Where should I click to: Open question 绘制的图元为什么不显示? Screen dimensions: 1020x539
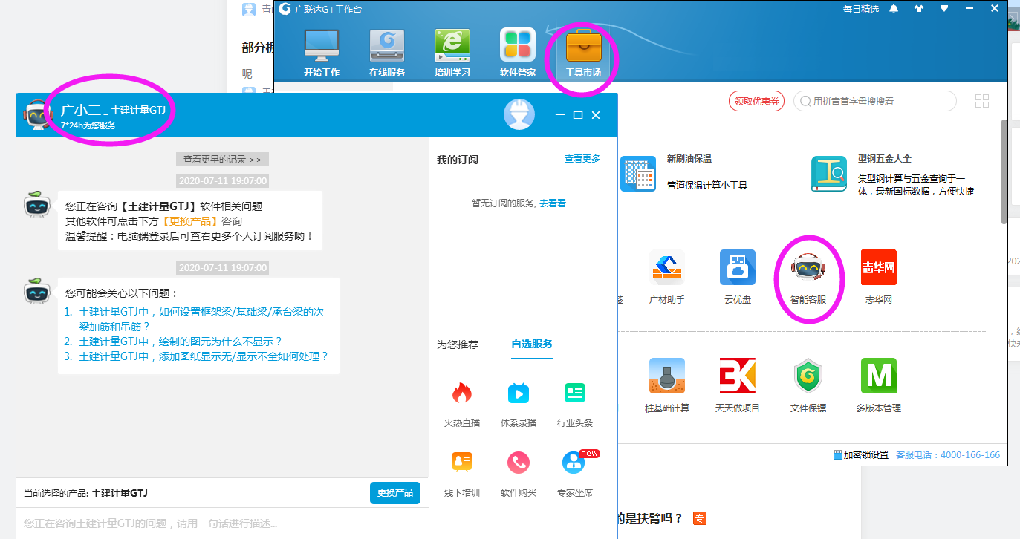click(x=181, y=342)
